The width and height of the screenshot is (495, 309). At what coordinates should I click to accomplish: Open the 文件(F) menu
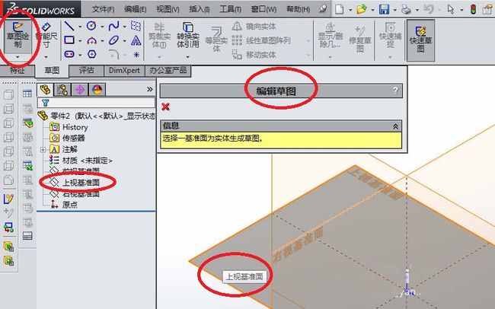(103, 9)
